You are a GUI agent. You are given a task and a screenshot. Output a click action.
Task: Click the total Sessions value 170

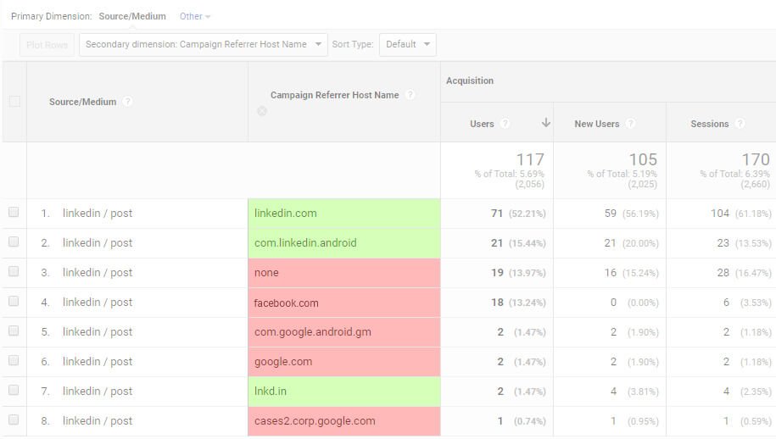(x=756, y=159)
